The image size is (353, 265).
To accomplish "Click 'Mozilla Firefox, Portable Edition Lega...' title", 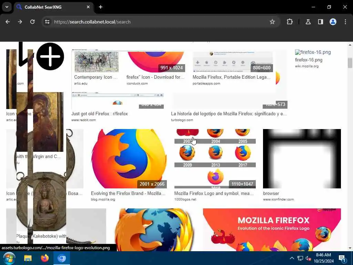I will pyautogui.click(x=231, y=77).
